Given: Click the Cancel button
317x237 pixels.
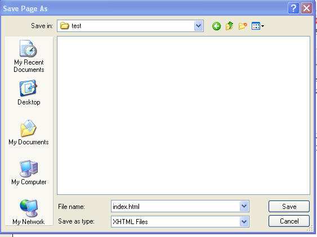Looking at the screenshot, I should 289,221.
